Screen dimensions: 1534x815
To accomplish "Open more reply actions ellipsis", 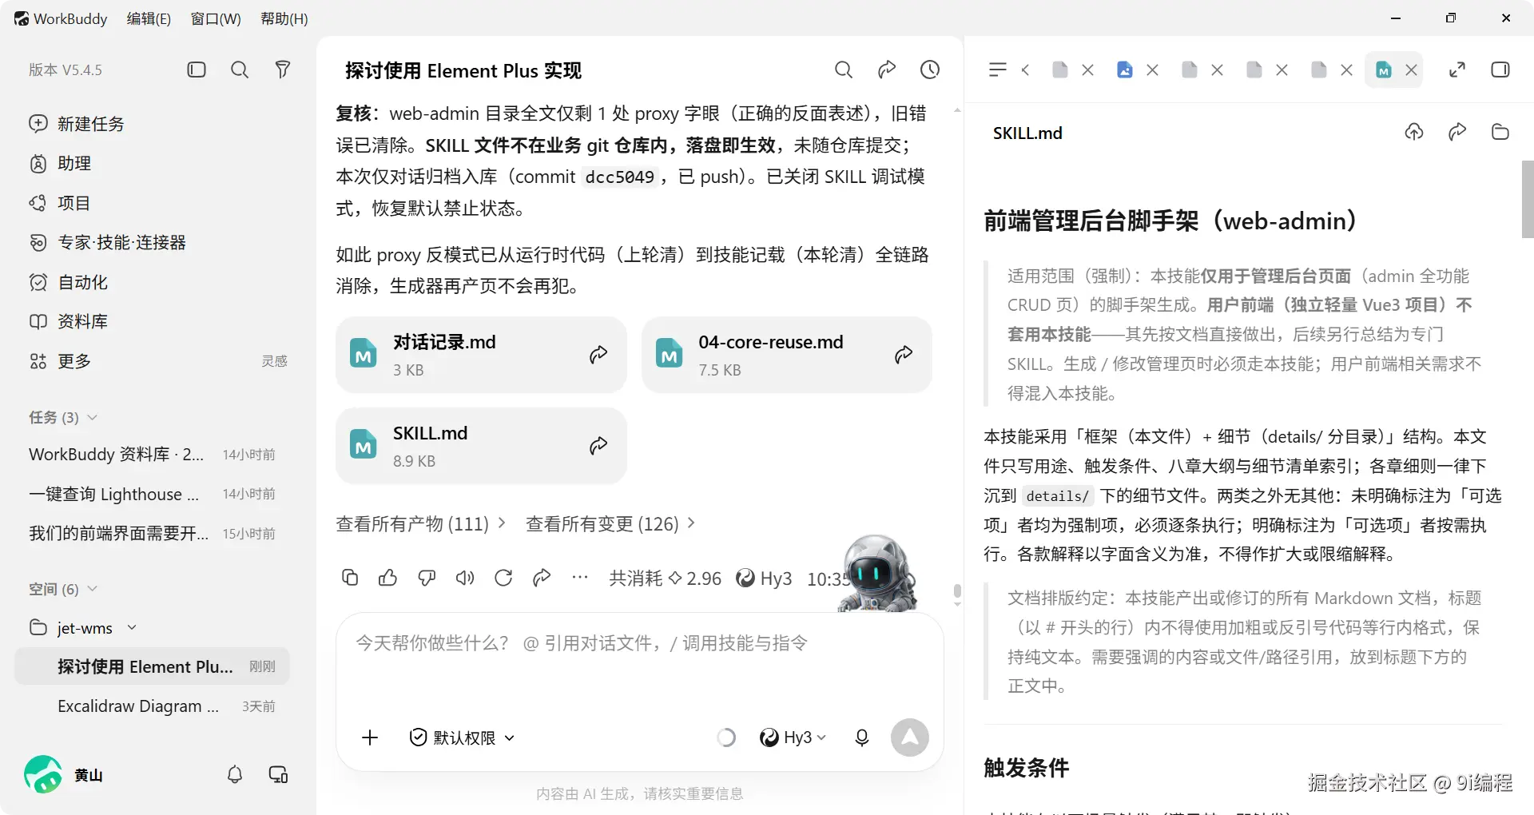I will (580, 578).
